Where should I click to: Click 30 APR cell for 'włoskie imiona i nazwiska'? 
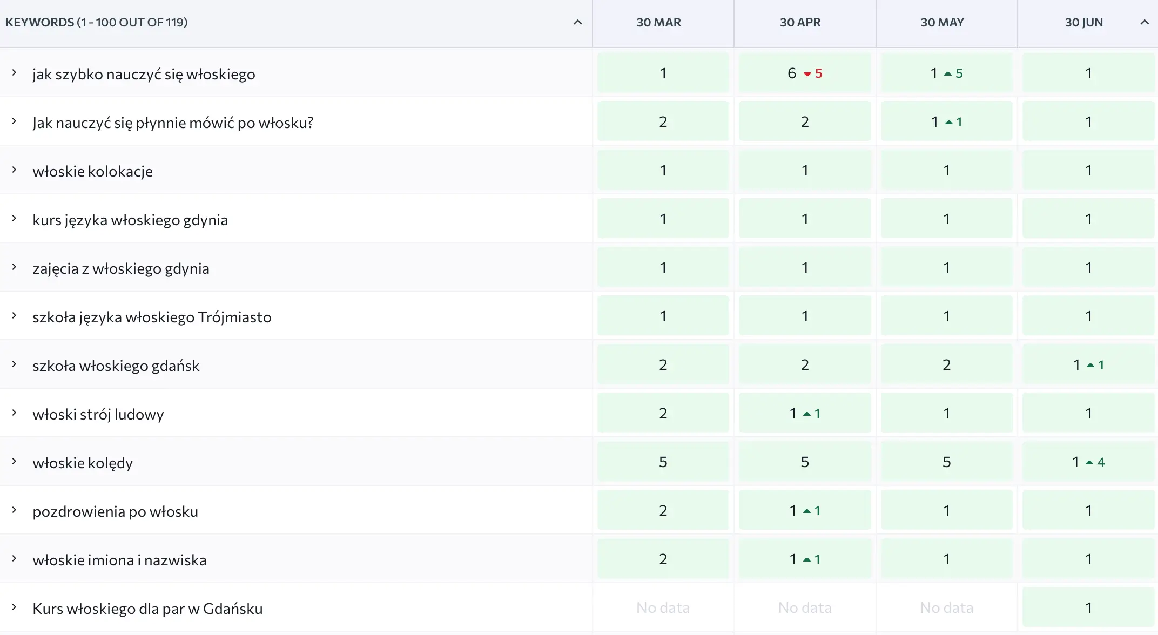[805, 559]
